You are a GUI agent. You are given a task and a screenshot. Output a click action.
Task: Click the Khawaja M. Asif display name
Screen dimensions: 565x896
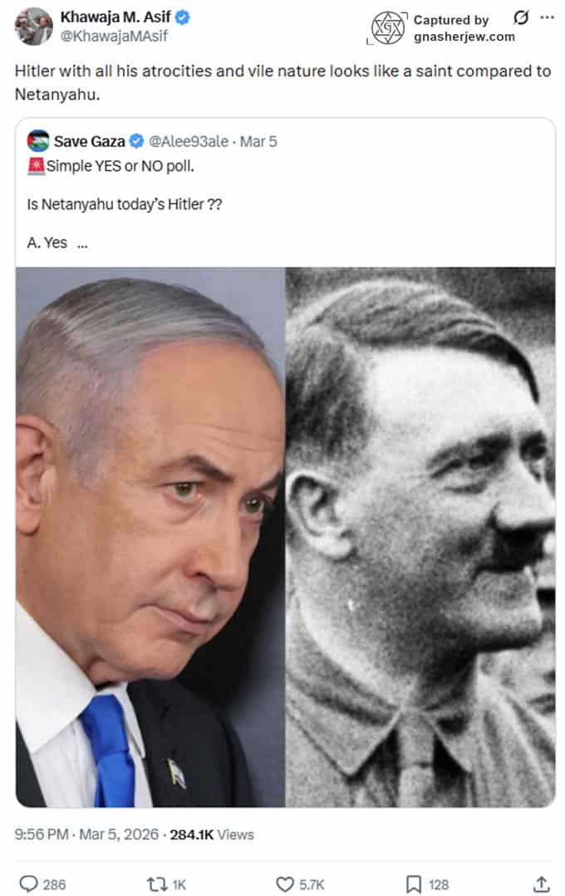pos(115,17)
